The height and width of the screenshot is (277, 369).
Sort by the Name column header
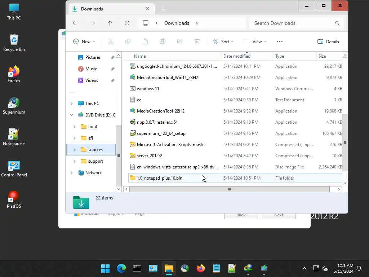click(x=173, y=56)
